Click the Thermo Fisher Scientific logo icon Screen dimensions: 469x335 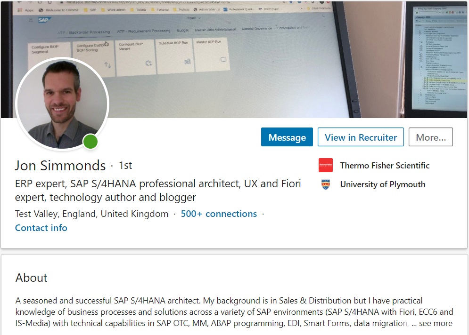(x=326, y=165)
